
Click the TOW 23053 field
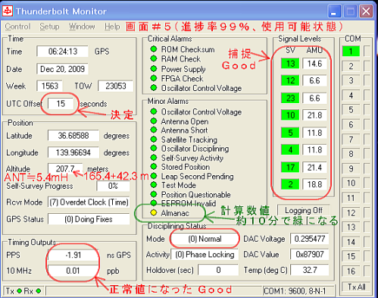tap(116, 86)
